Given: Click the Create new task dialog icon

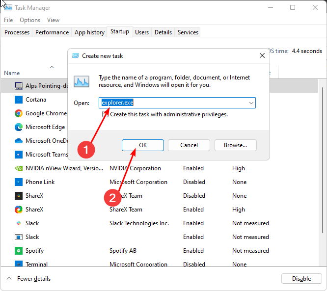Looking at the screenshot, I should tap(76, 55).
